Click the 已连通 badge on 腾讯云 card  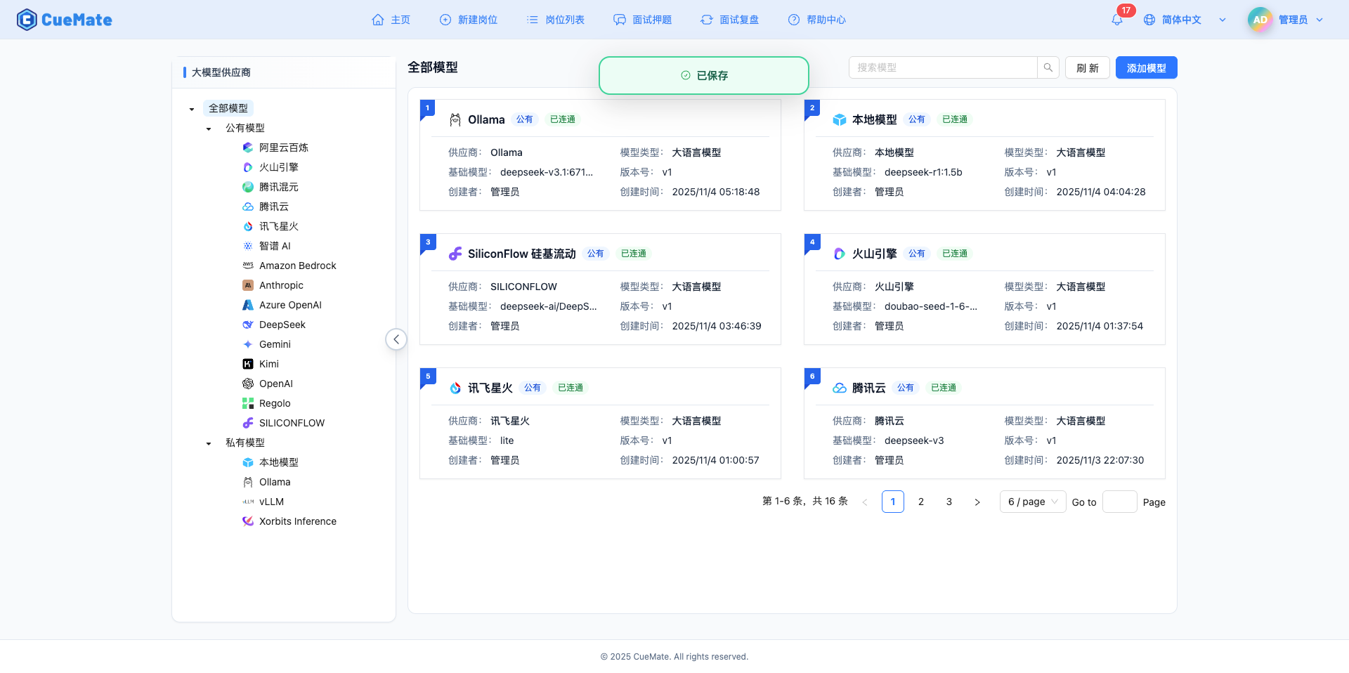point(943,387)
